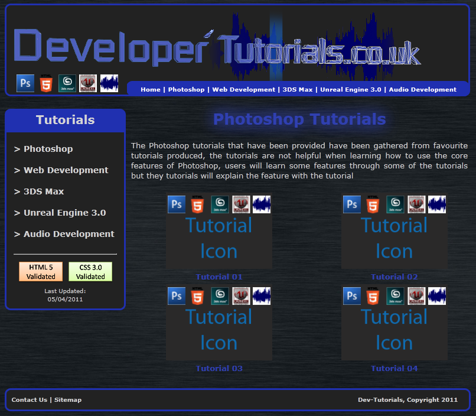Click HTML5 icon in Tutorial 04 thumbnail
Screen dimensions: 476x416
coord(373,296)
